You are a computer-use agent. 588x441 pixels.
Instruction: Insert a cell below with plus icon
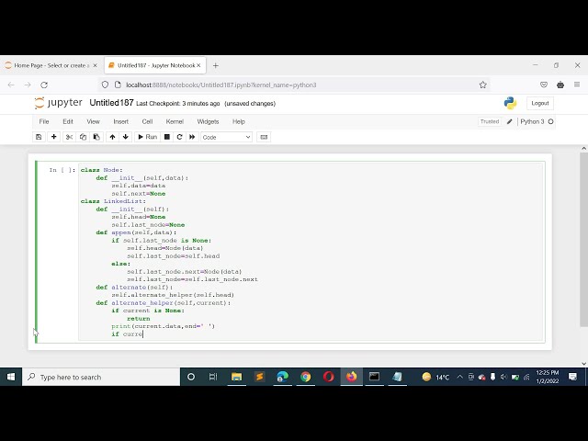[x=53, y=137]
